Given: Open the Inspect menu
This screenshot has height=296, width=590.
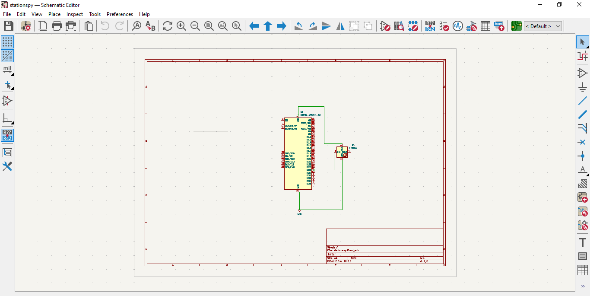Looking at the screenshot, I should click(75, 14).
